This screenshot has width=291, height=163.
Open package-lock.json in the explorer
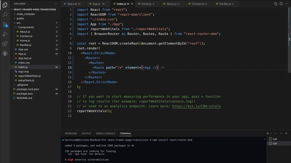(x=28, y=89)
